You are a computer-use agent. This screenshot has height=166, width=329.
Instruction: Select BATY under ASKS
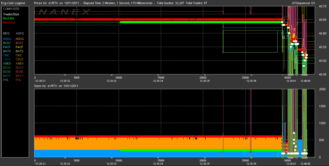click(20, 76)
